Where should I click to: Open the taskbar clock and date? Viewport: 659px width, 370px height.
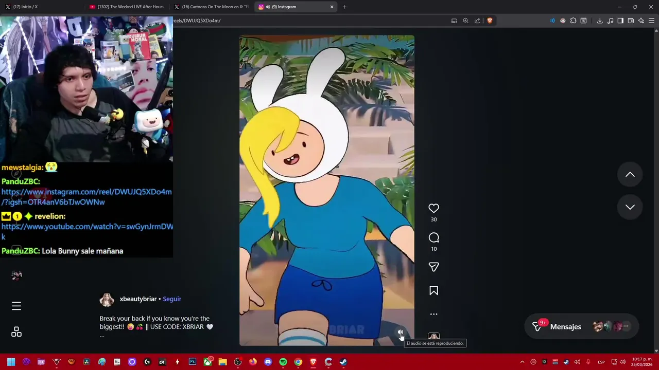point(642,362)
